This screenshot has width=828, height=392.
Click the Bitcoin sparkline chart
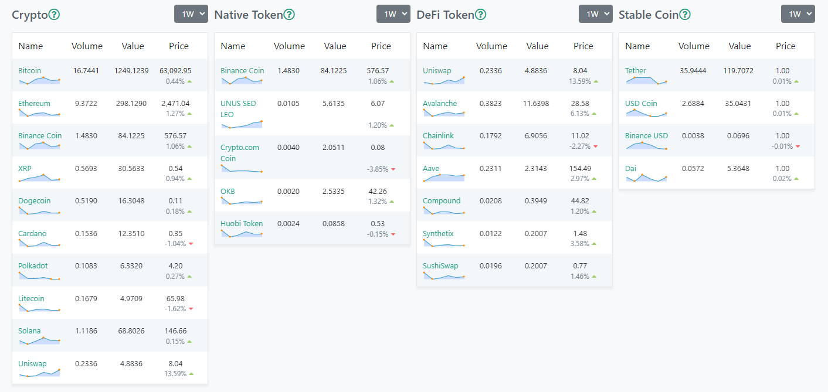(39, 80)
